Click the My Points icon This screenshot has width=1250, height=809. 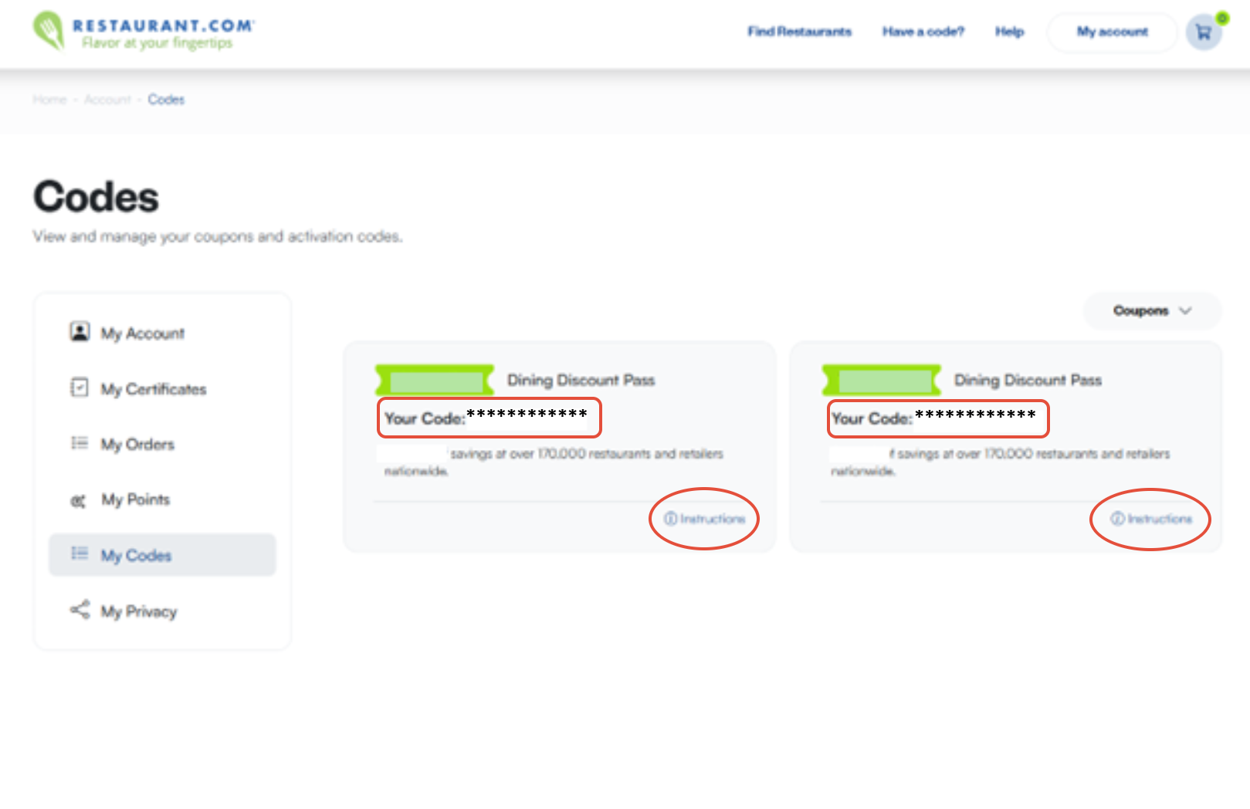click(x=79, y=501)
